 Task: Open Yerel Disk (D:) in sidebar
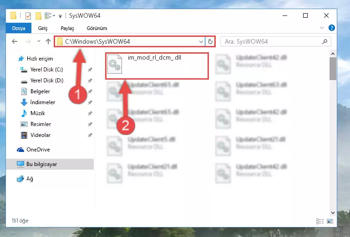[x=47, y=81]
